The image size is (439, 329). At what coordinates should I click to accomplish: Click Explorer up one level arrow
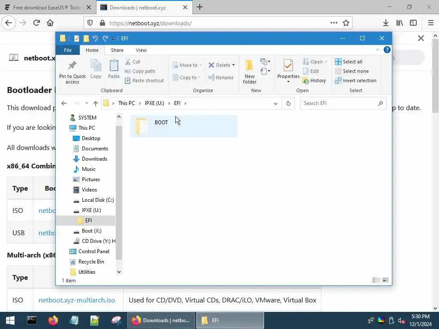pos(96,103)
